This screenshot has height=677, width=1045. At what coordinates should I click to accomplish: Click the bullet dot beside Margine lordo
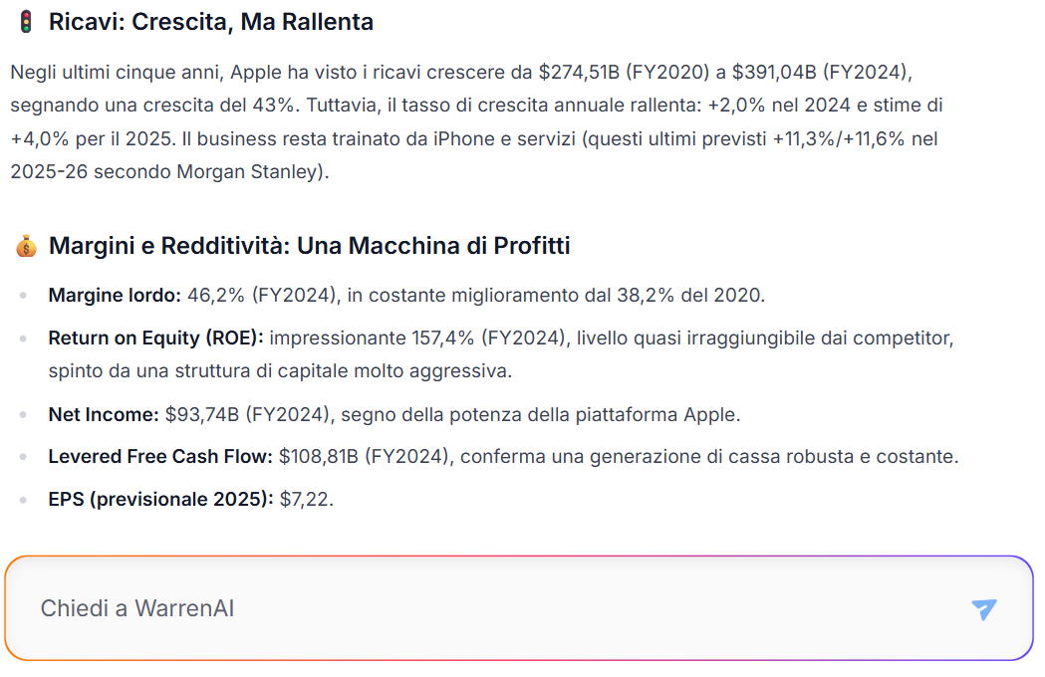(x=23, y=295)
